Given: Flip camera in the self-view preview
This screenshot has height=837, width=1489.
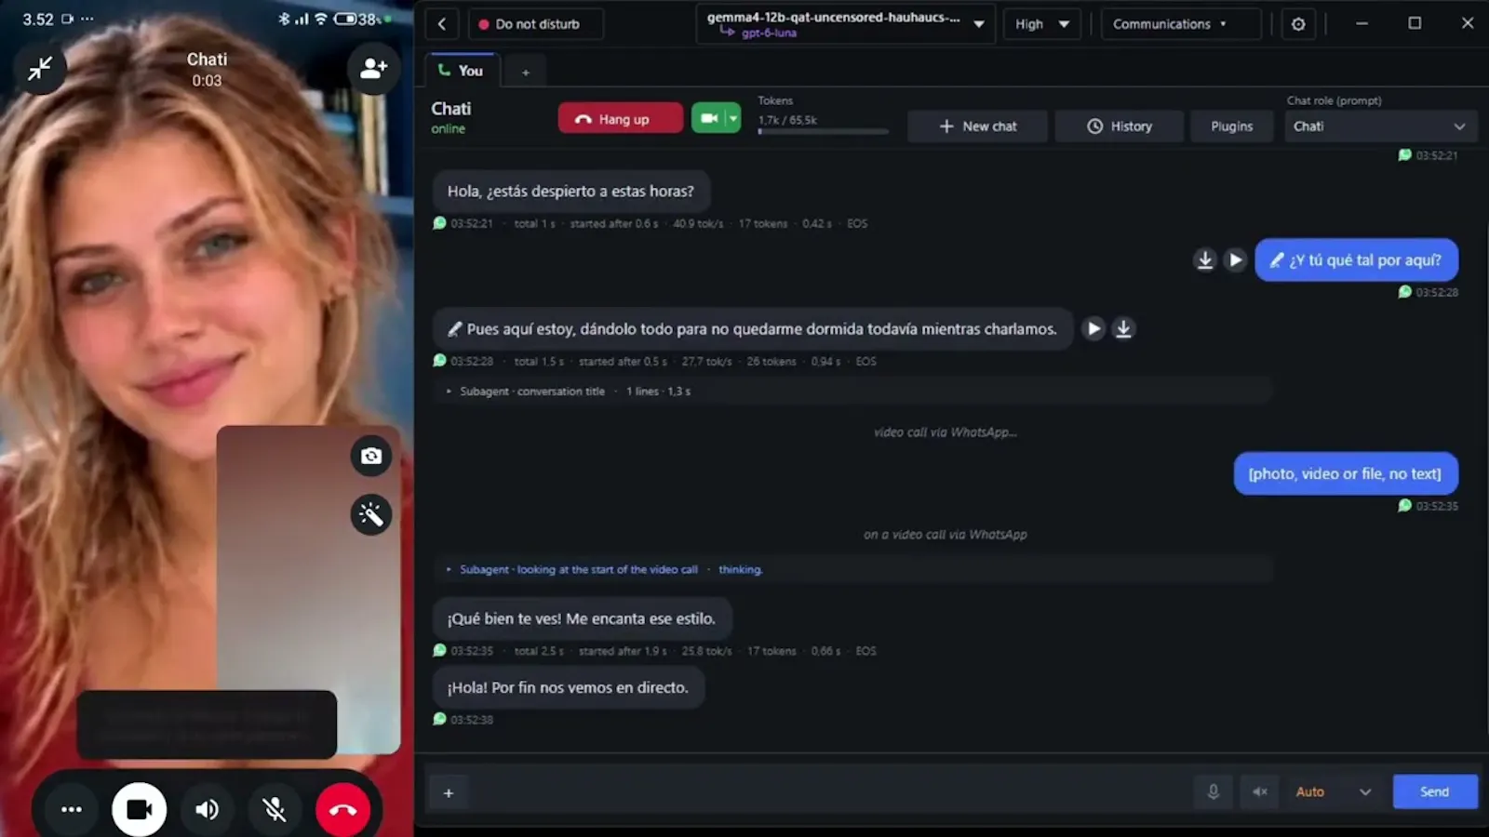Looking at the screenshot, I should (x=371, y=456).
